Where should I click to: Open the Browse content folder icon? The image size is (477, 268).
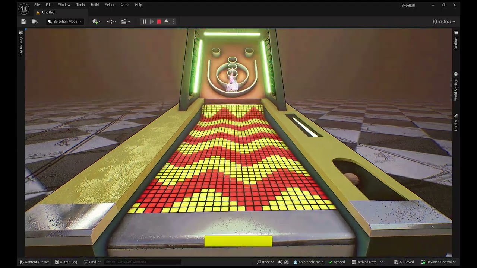pos(35,22)
